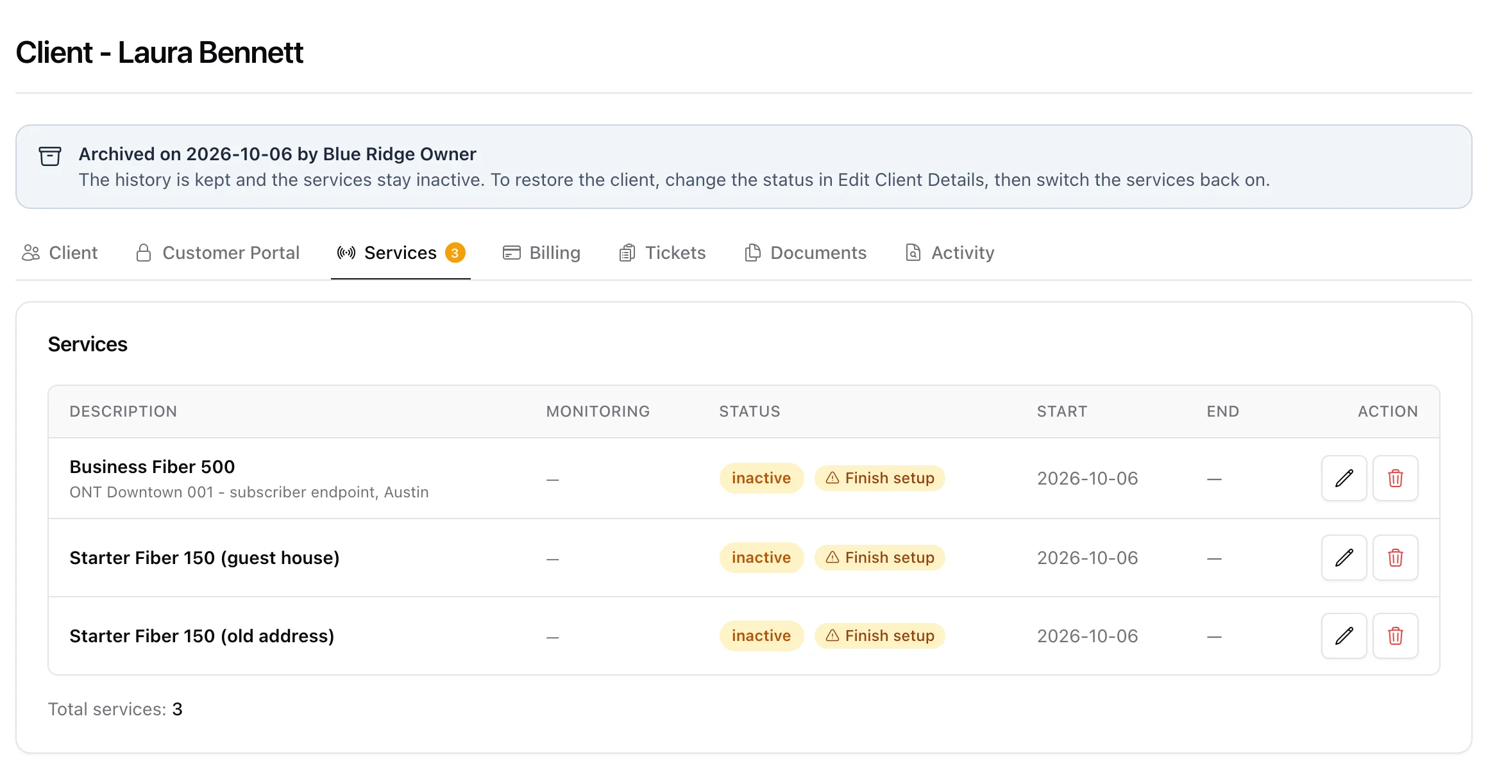This screenshot has width=1488, height=773.
Task: Click the ACTION column header
Action: (x=1387, y=411)
